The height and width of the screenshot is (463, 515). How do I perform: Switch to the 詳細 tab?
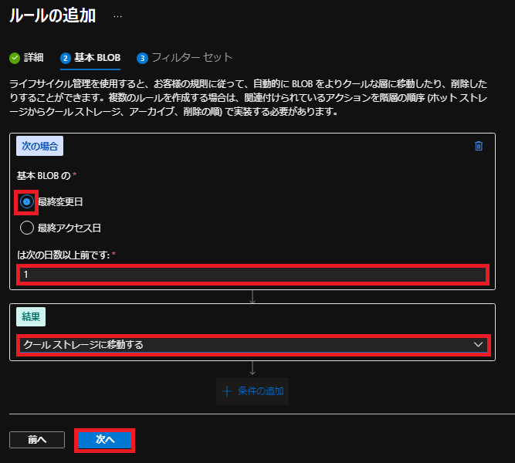coord(26,58)
